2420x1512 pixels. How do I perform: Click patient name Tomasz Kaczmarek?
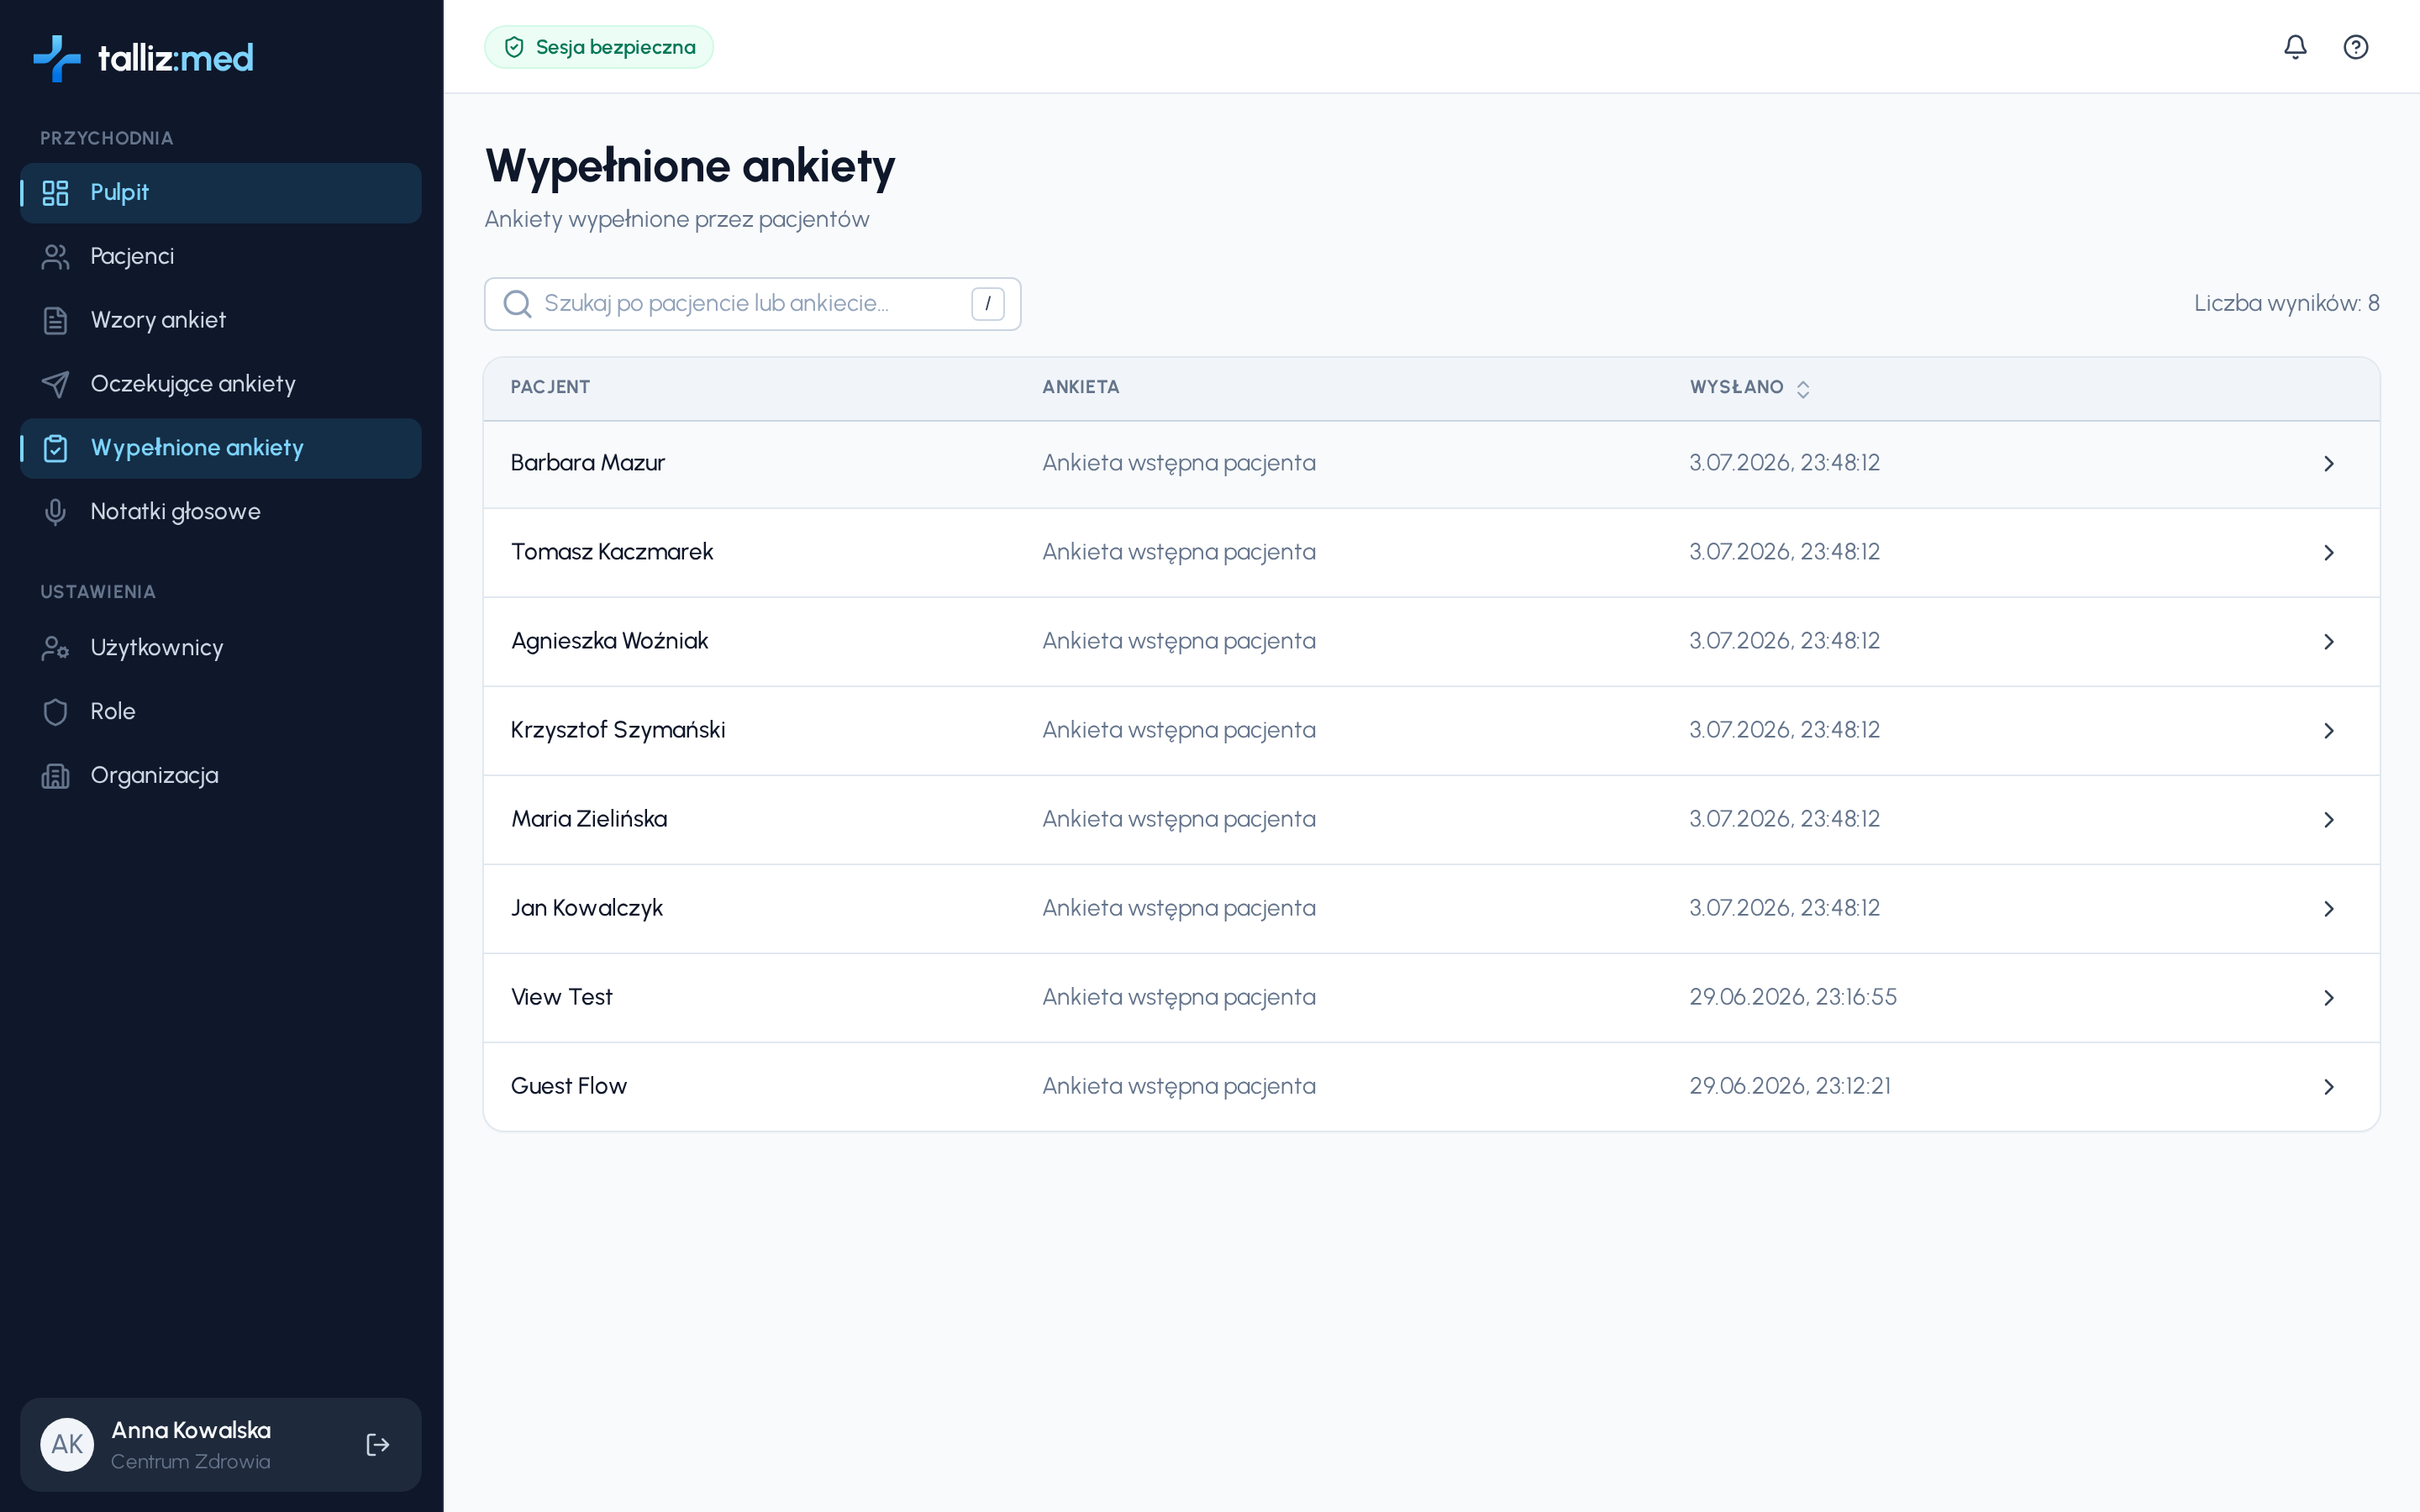611,552
